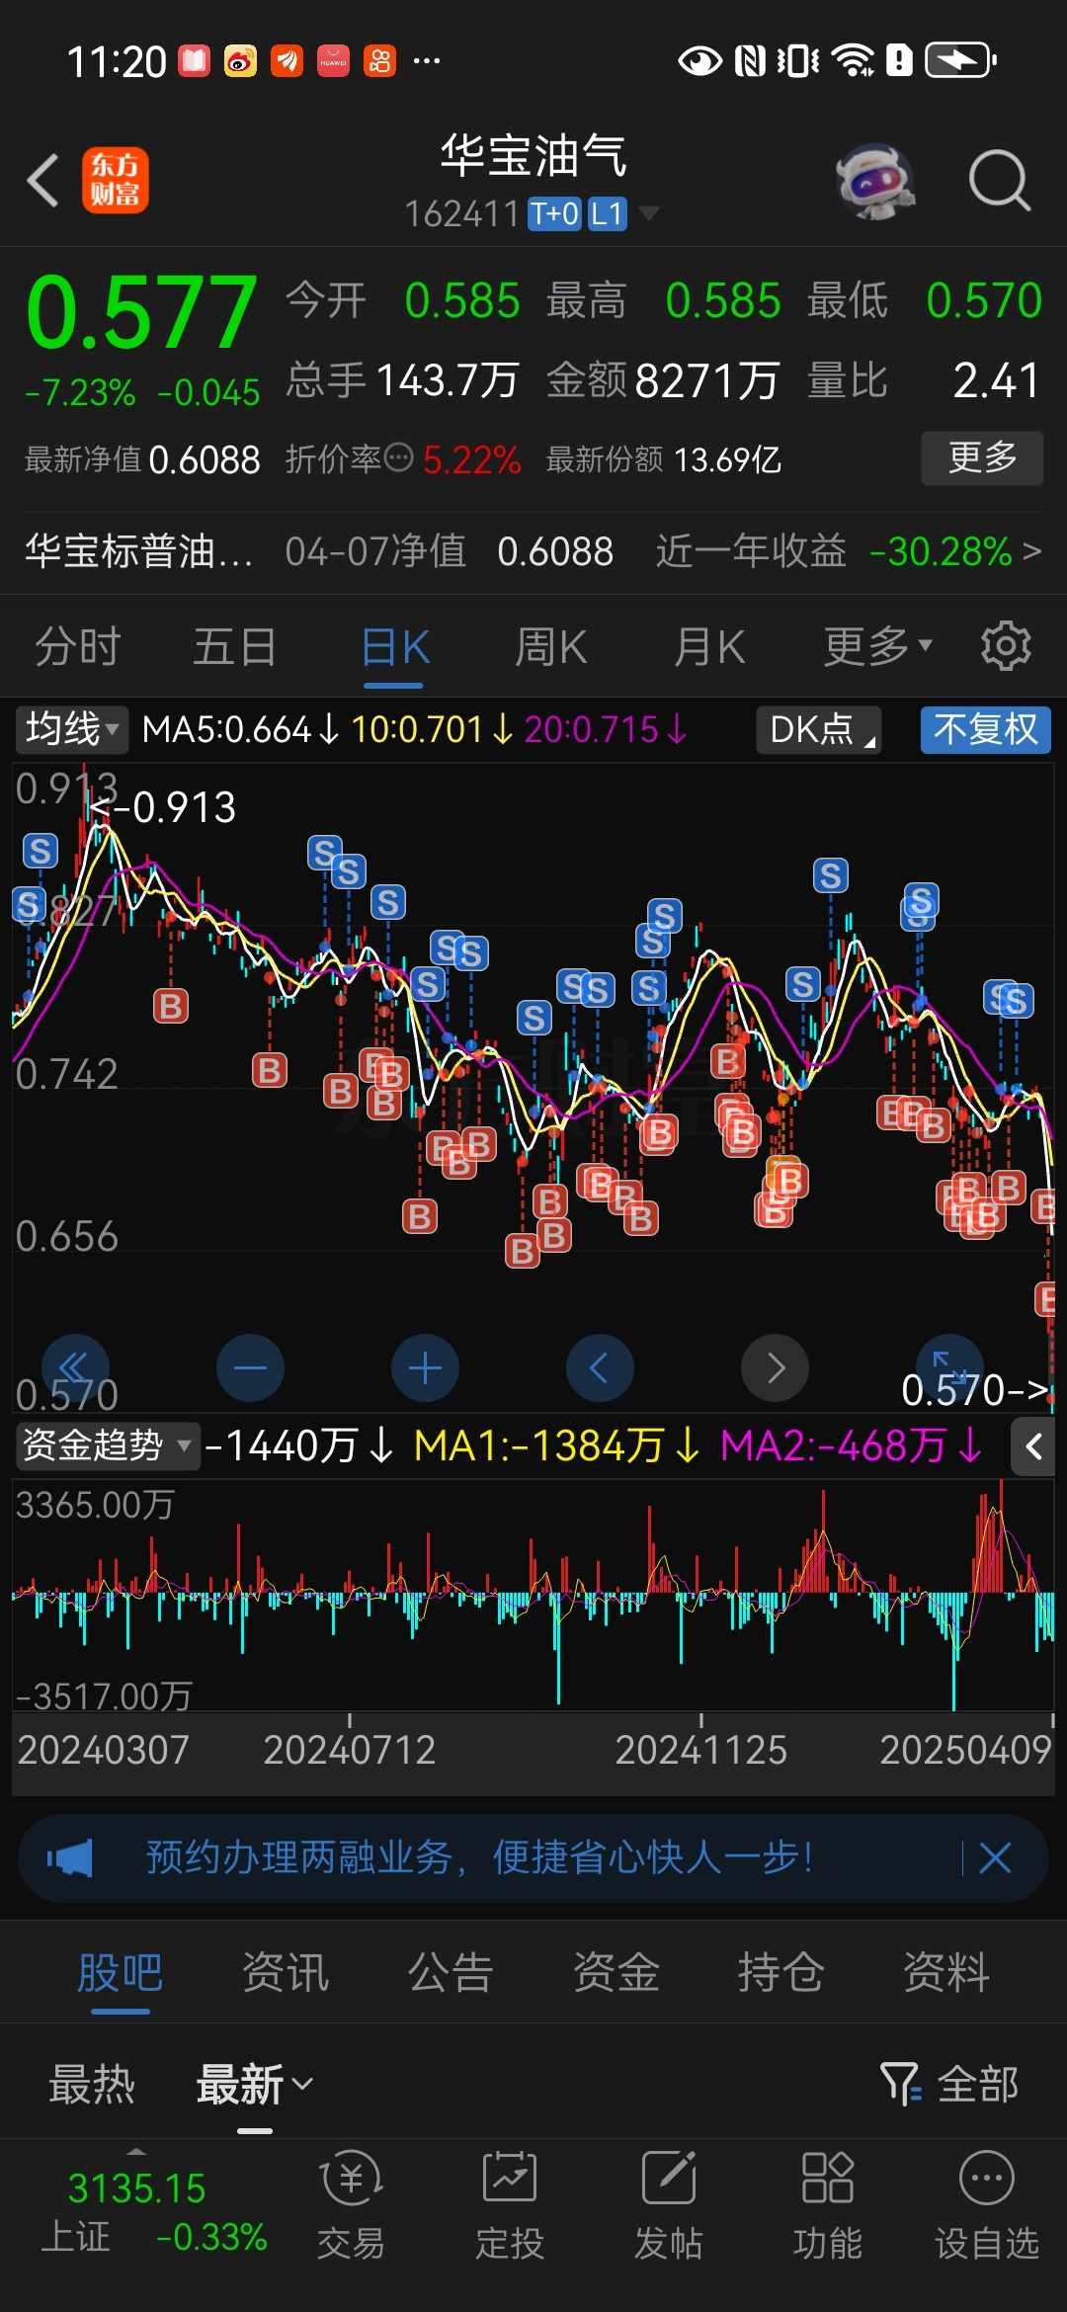Screen dimensions: 1067x2312
Task: Open the robot assistant avatar
Action: (874, 181)
